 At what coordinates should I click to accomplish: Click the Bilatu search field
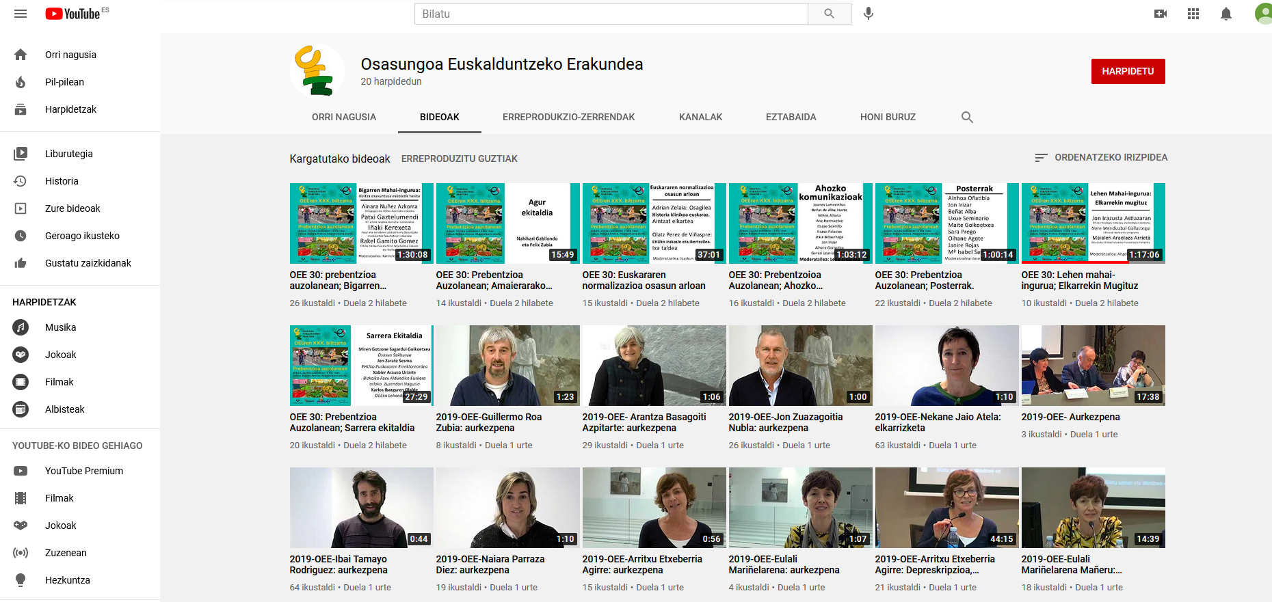pyautogui.click(x=611, y=14)
